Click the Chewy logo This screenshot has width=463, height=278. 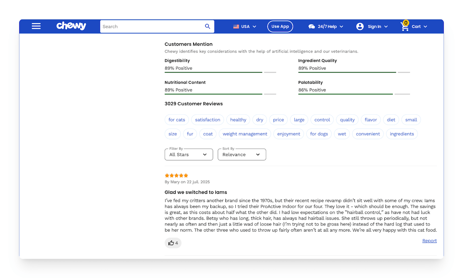click(71, 26)
